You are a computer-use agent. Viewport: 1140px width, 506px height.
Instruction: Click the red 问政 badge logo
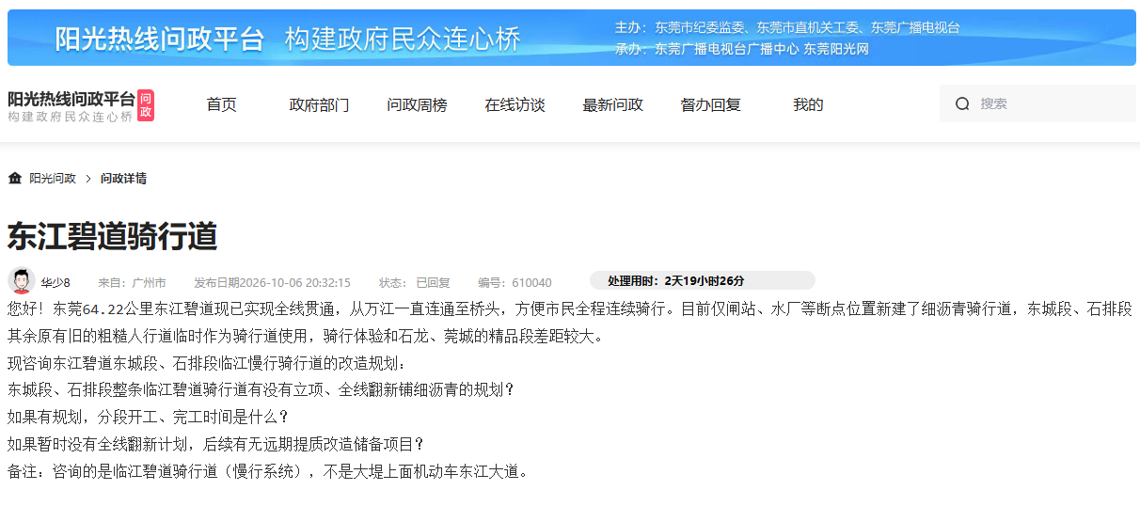146,105
